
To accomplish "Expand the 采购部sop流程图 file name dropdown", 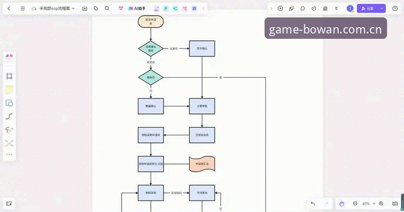I will [73, 8].
